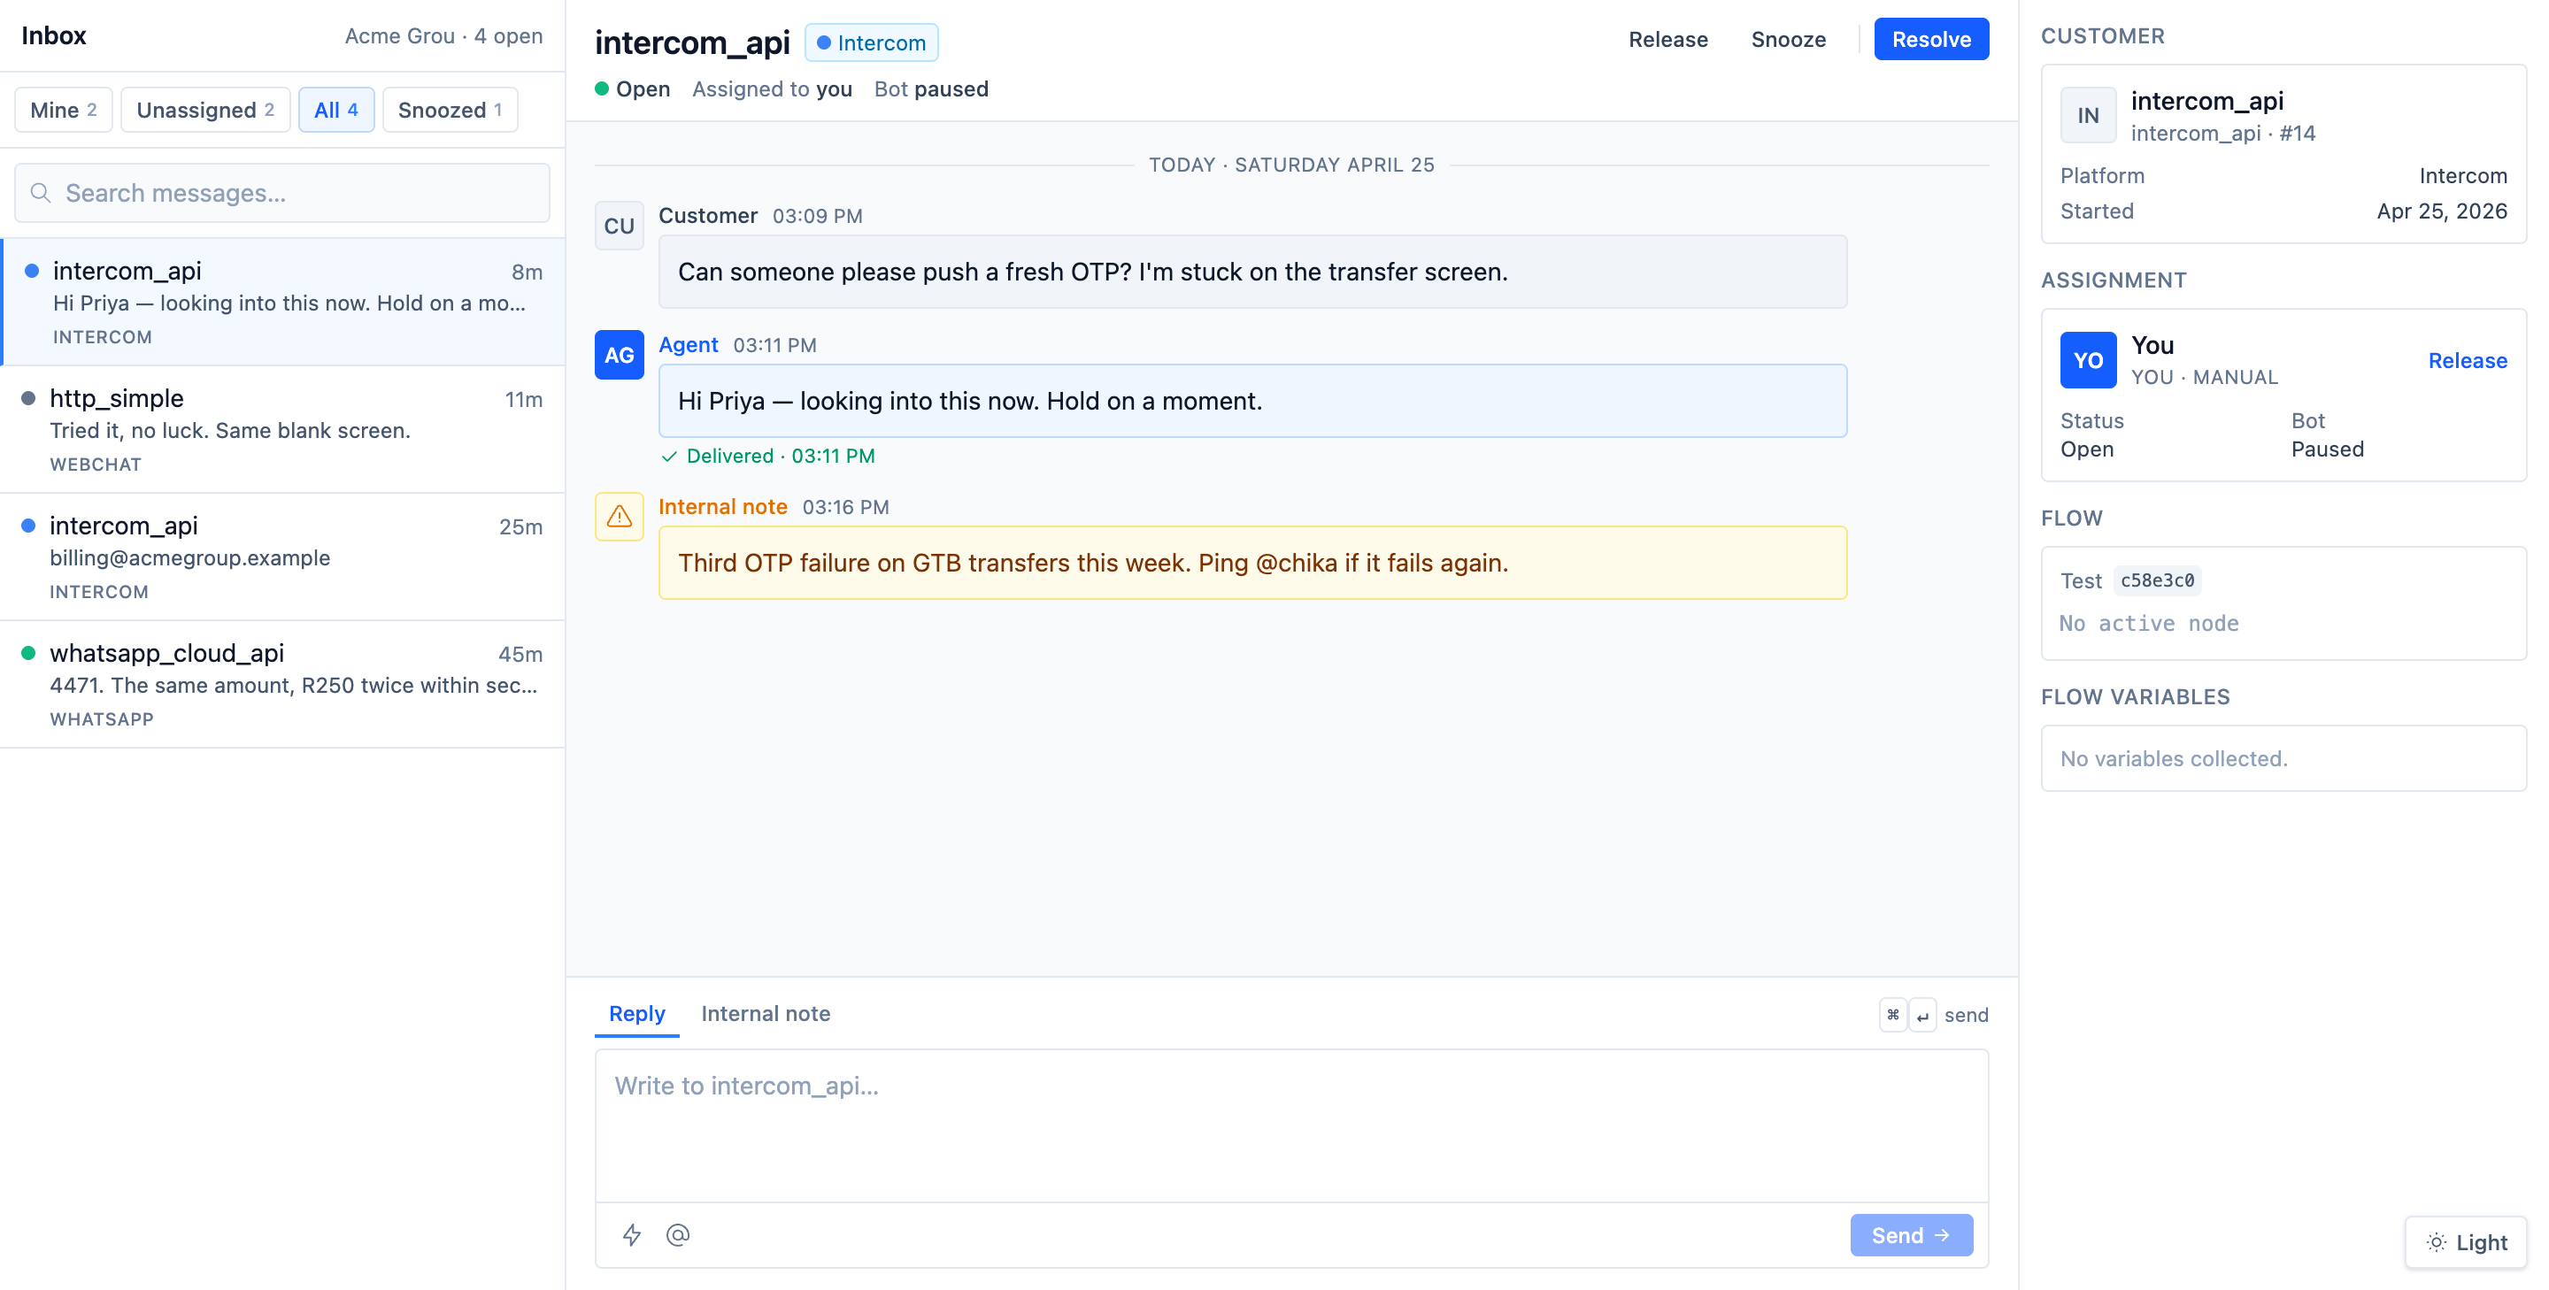Select the All filter tab

coord(335,110)
